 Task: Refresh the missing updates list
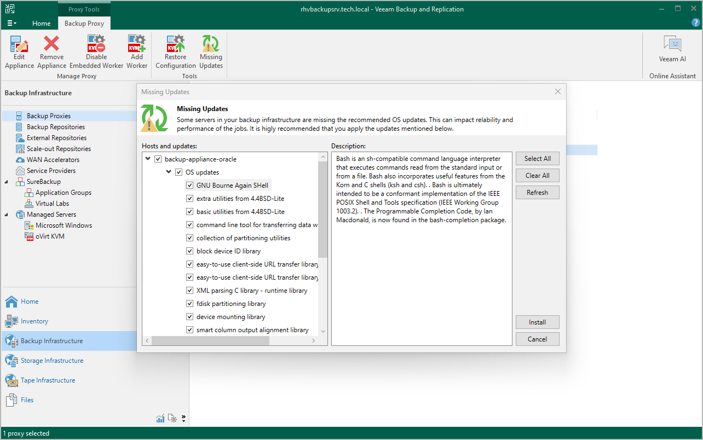pos(538,193)
